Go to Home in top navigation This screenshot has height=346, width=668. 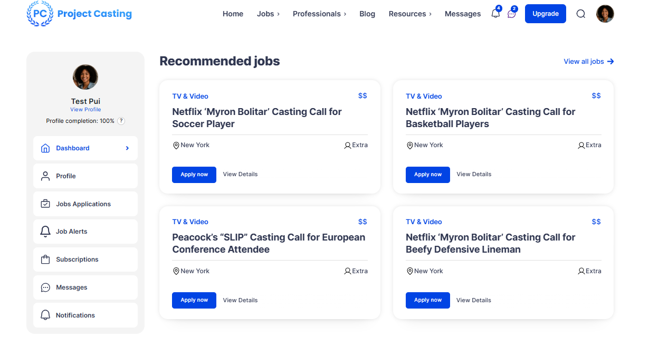tap(233, 14)
